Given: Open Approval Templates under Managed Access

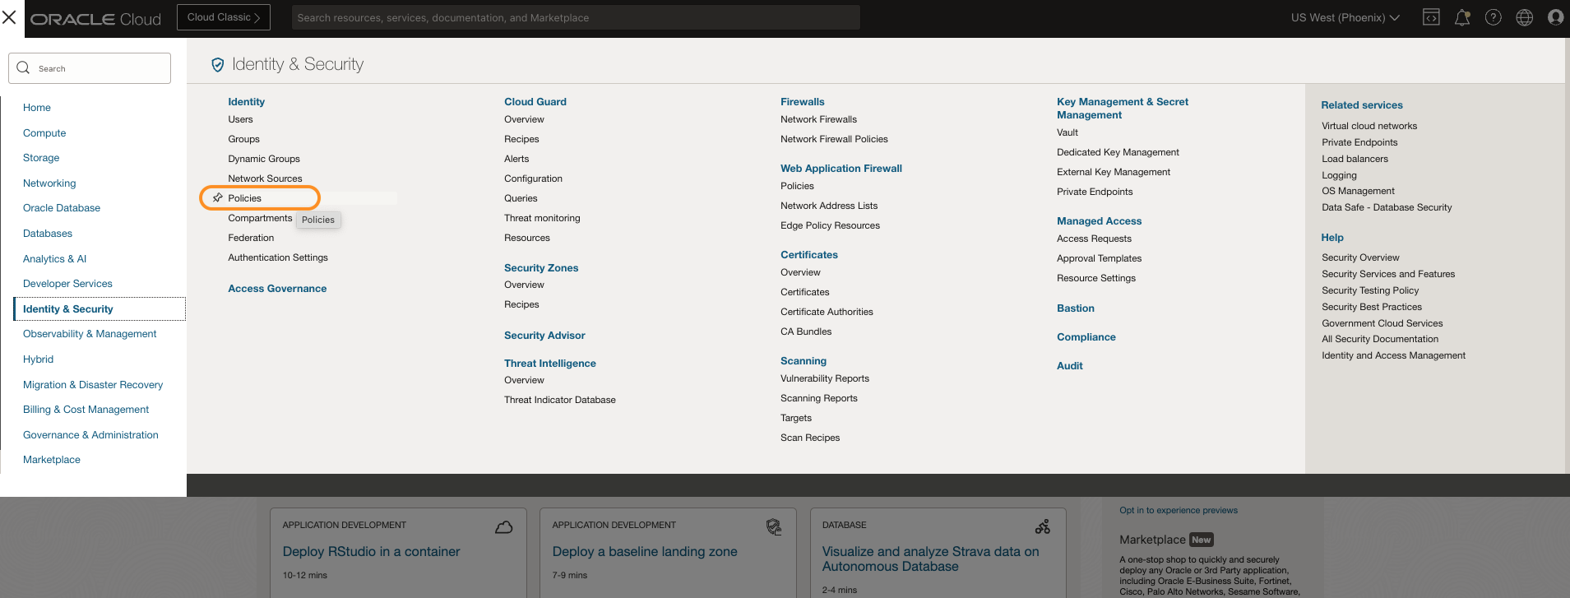Looking at the screenshot, I should [x=1099, y=258].
